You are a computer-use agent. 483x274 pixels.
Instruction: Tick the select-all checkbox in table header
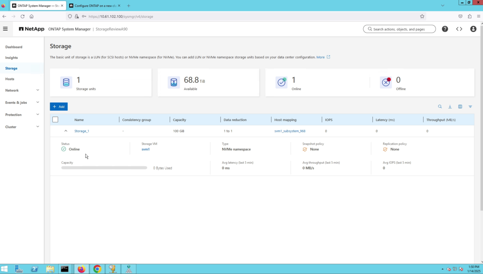55,119
